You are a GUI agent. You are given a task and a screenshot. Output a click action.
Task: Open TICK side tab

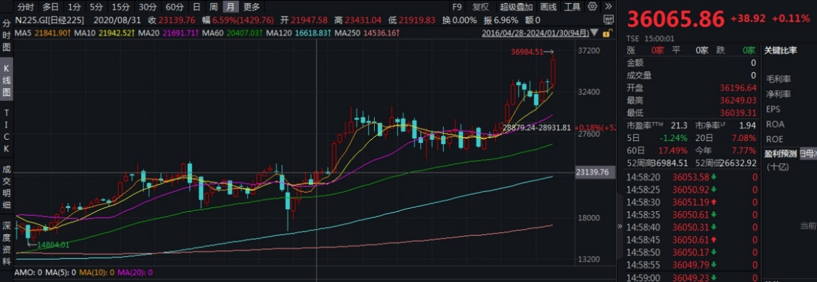pos(6,131)
